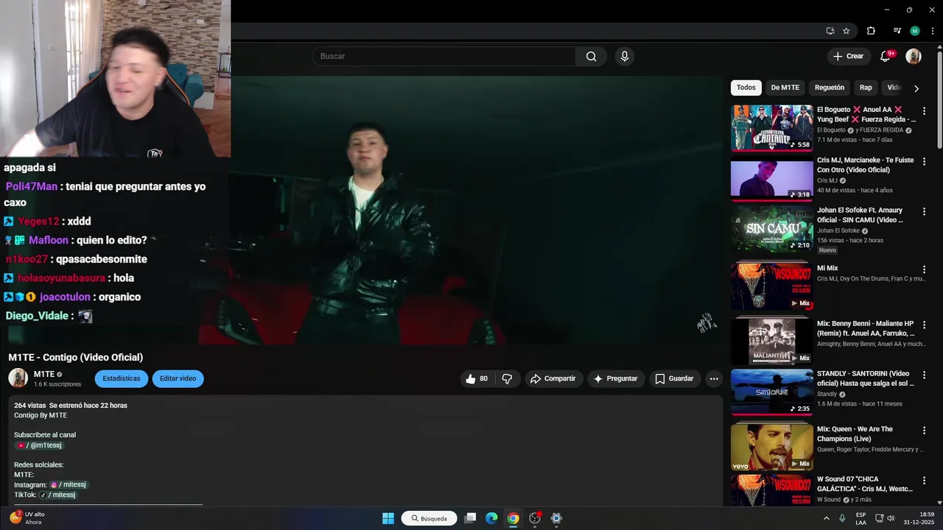Open more actions menu below video
The height and width of the screenshot is (530, 943).
point(713,378)
